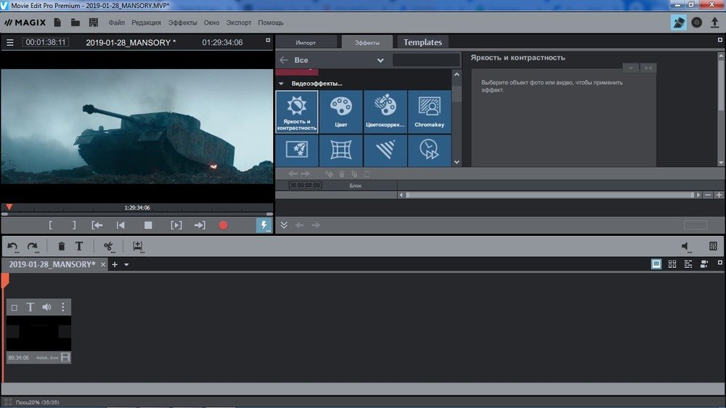Mute the storyboard scene speaker icon
The image size is (726, 408).
(46, 307)
